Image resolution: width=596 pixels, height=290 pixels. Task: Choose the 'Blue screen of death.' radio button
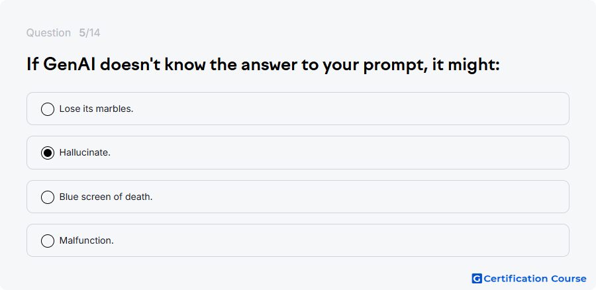48,197
